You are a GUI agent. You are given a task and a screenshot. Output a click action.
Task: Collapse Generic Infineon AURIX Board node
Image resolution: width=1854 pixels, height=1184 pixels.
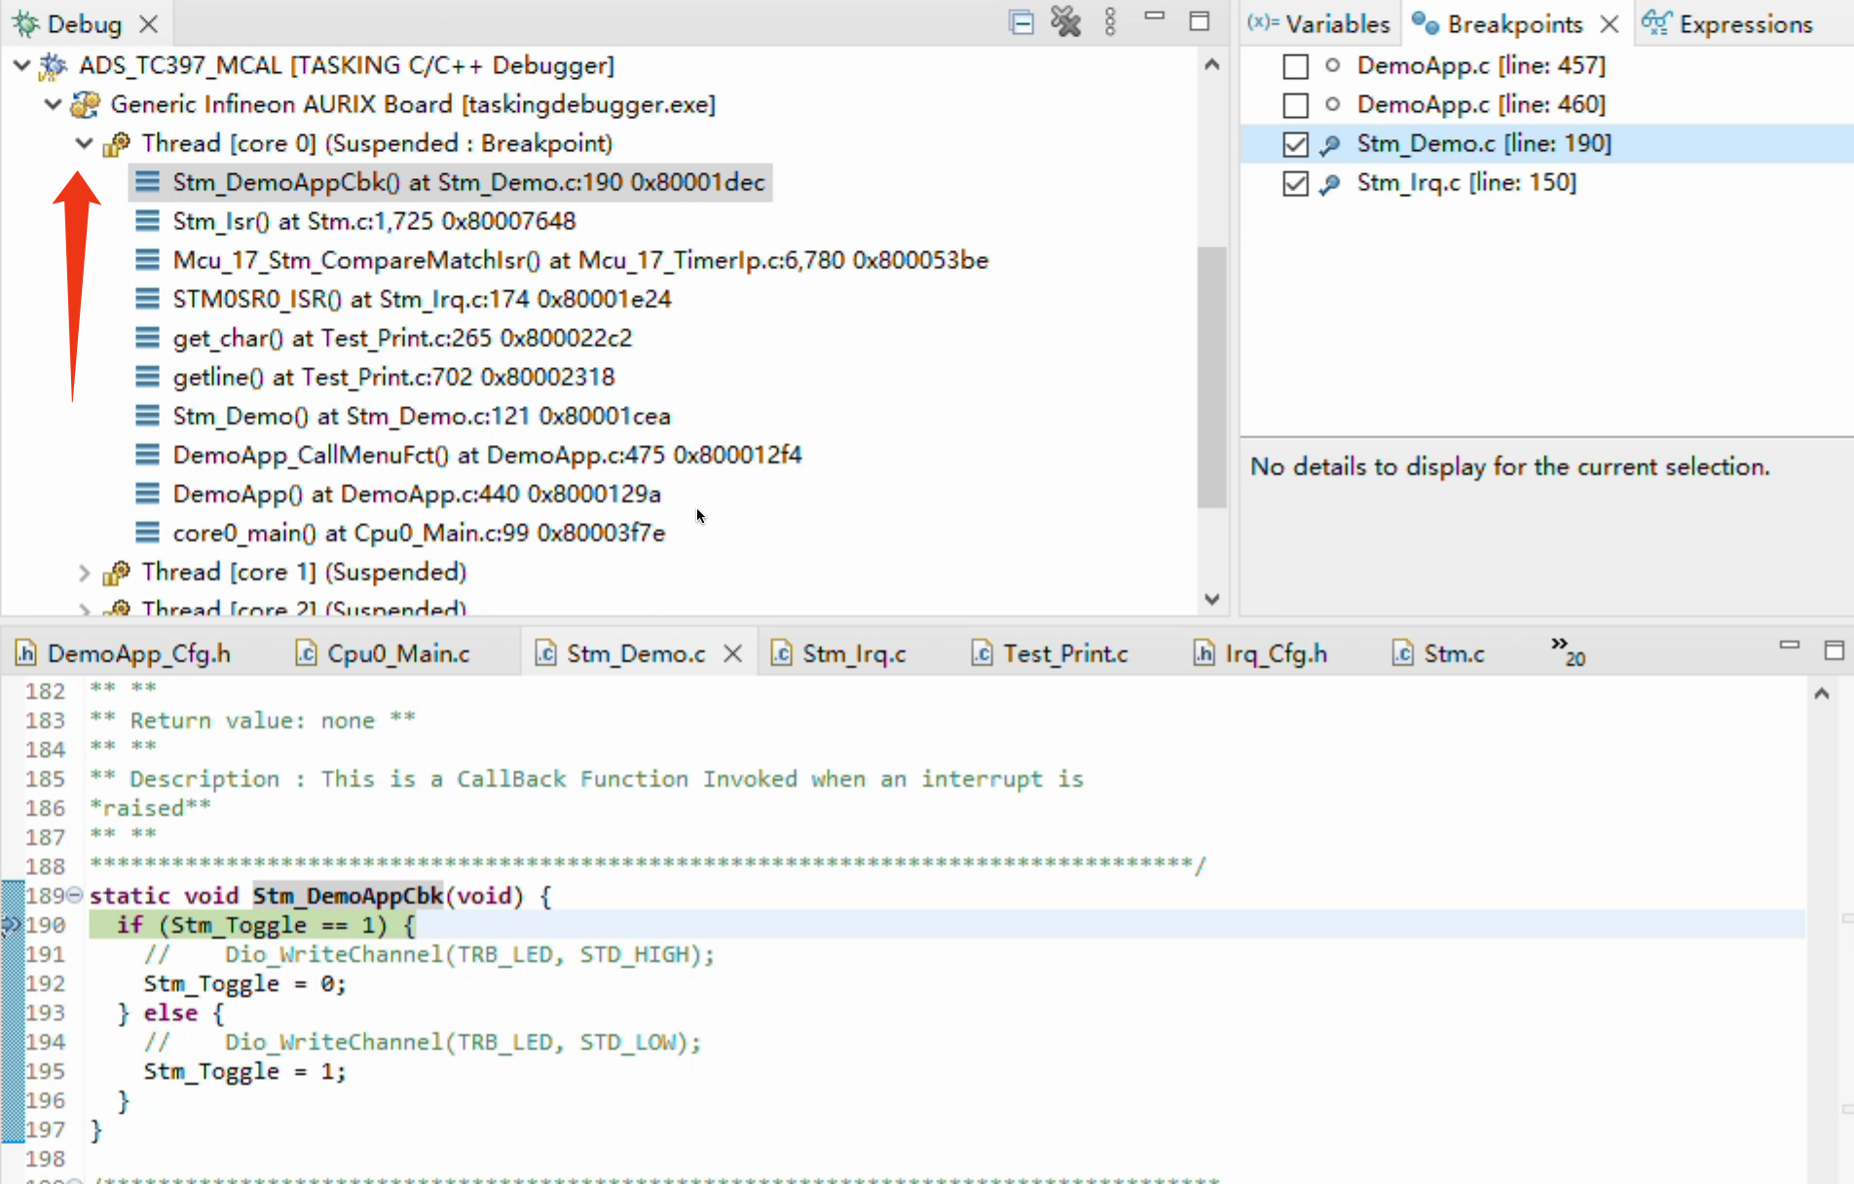click(x=53, y=104)
